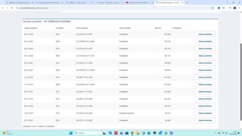Click the page vertical scrollbar
The height and width of the screenshot is (136, 242).
(x=241, y=82)
